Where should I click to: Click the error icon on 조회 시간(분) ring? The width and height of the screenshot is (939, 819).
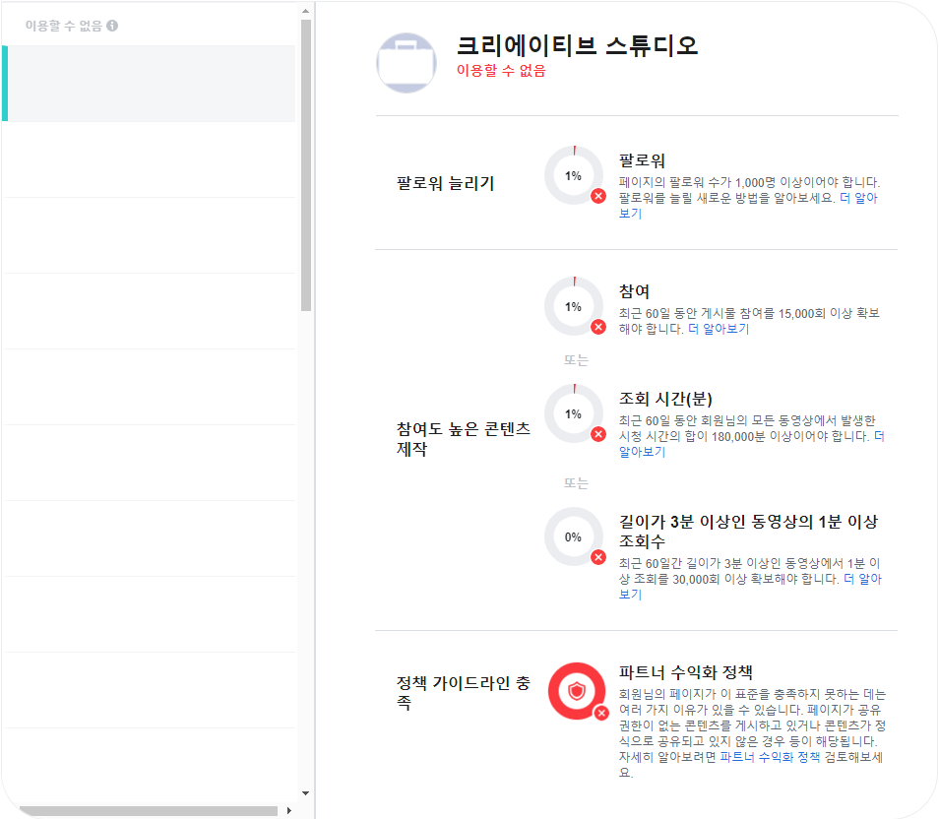click(595, 436)
